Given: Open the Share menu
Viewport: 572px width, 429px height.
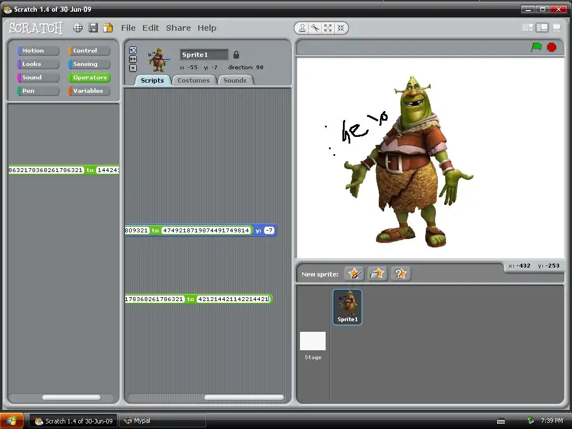Looking at the screenshot, I should point(178,28).
